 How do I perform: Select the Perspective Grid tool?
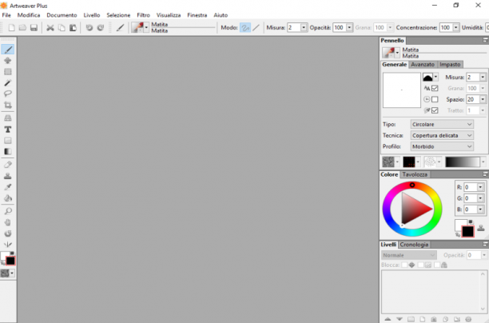pyautogui.click(x=8, y=118)
